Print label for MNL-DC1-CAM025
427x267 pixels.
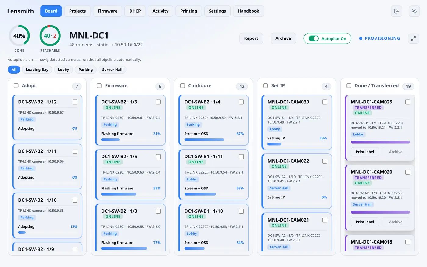tap(365, 152)
